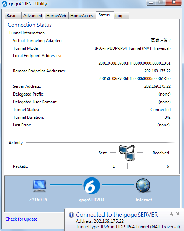Select the Status tab
184x231 pixels.
point(104,15)
